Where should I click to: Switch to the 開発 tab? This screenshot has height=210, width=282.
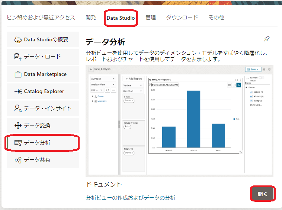point(91,17)
